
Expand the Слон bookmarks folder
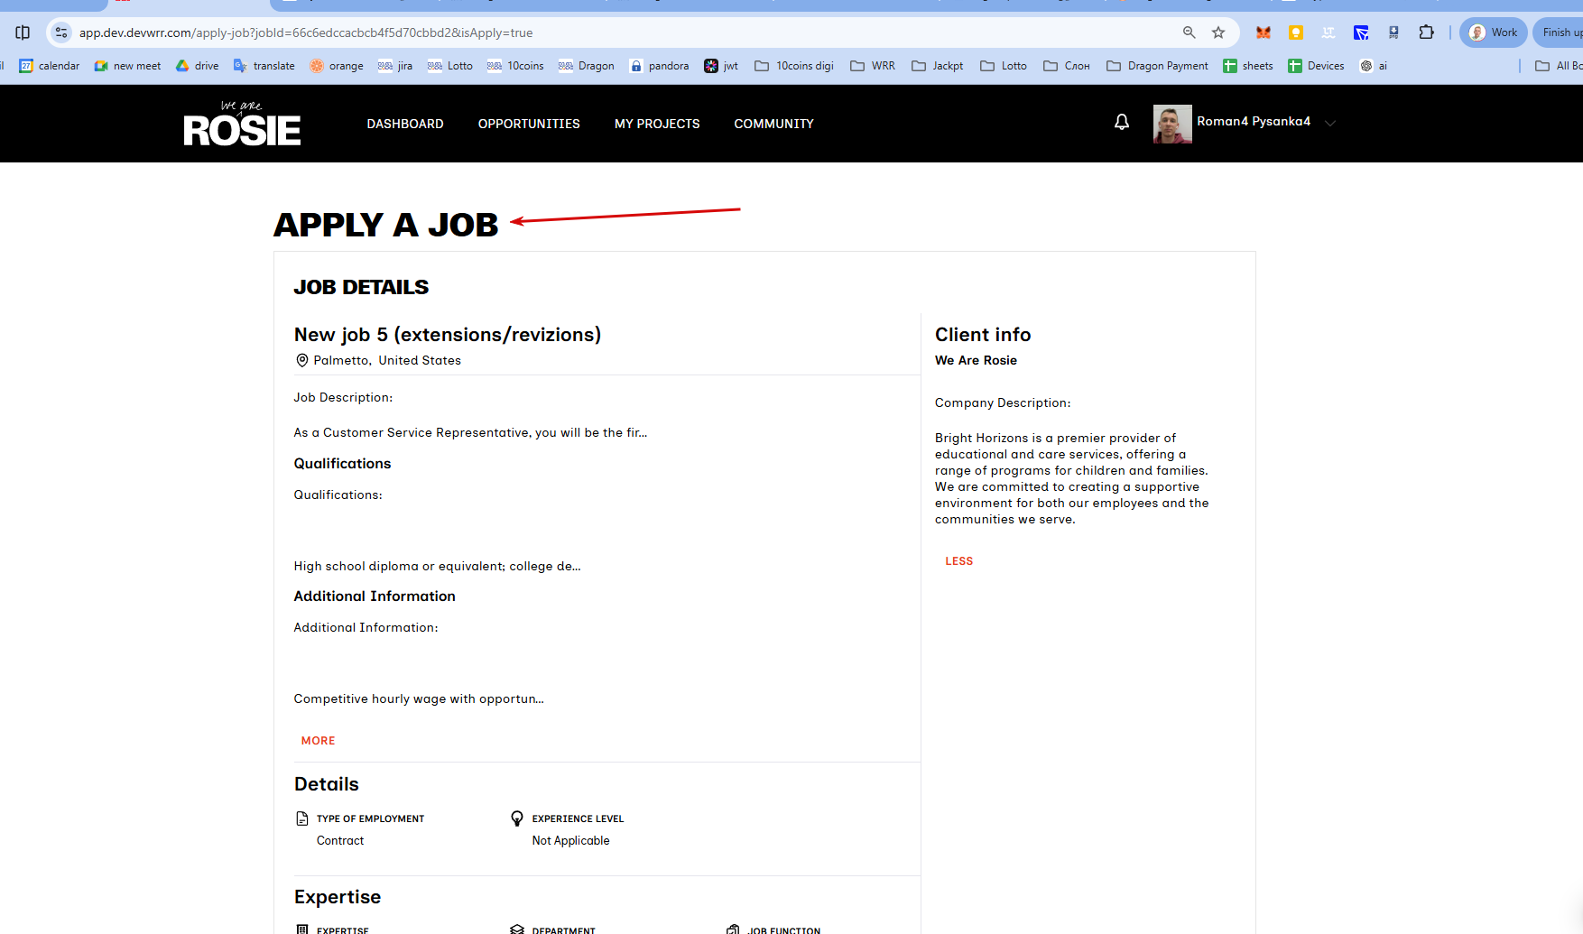[1067, 66]
